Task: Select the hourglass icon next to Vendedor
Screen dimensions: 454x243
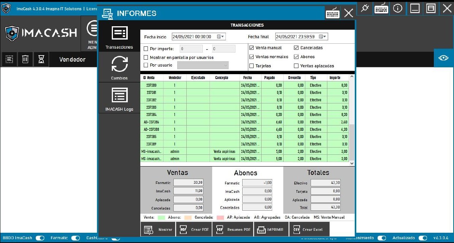Action: click(41, 59)
